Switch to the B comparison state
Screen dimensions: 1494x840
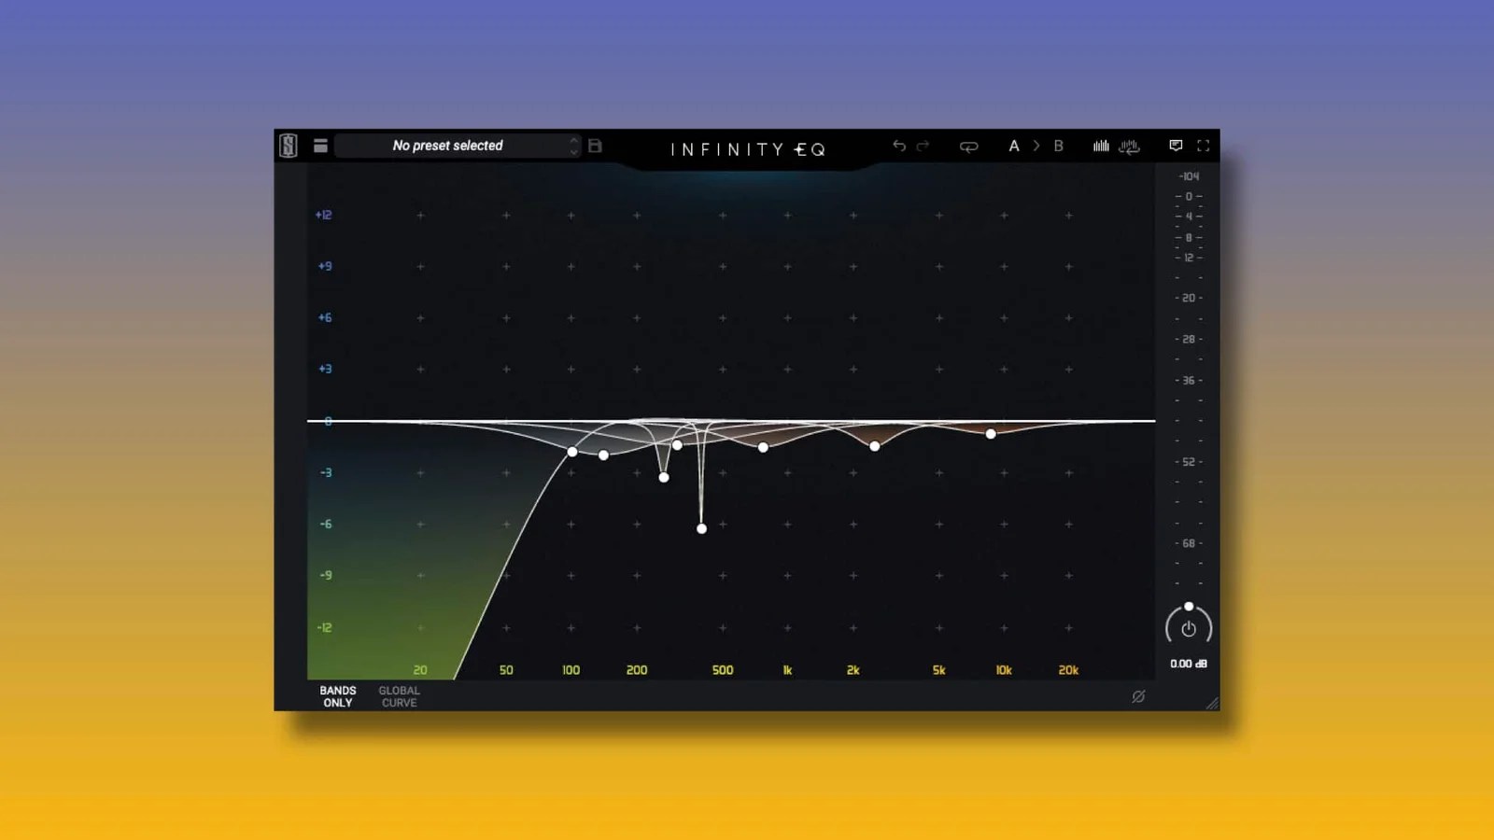tap(1059, 146)
